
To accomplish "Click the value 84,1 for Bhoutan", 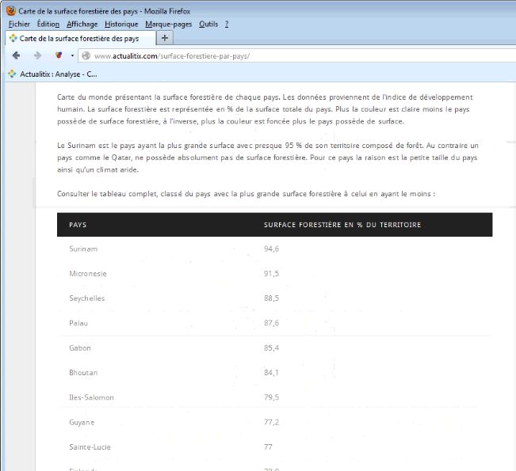I will pos(271,373).
